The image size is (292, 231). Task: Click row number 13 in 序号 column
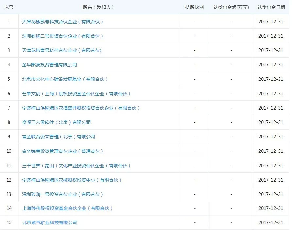pos(9,194)
